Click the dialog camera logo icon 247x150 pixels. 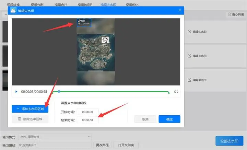[x=13, y=11]
